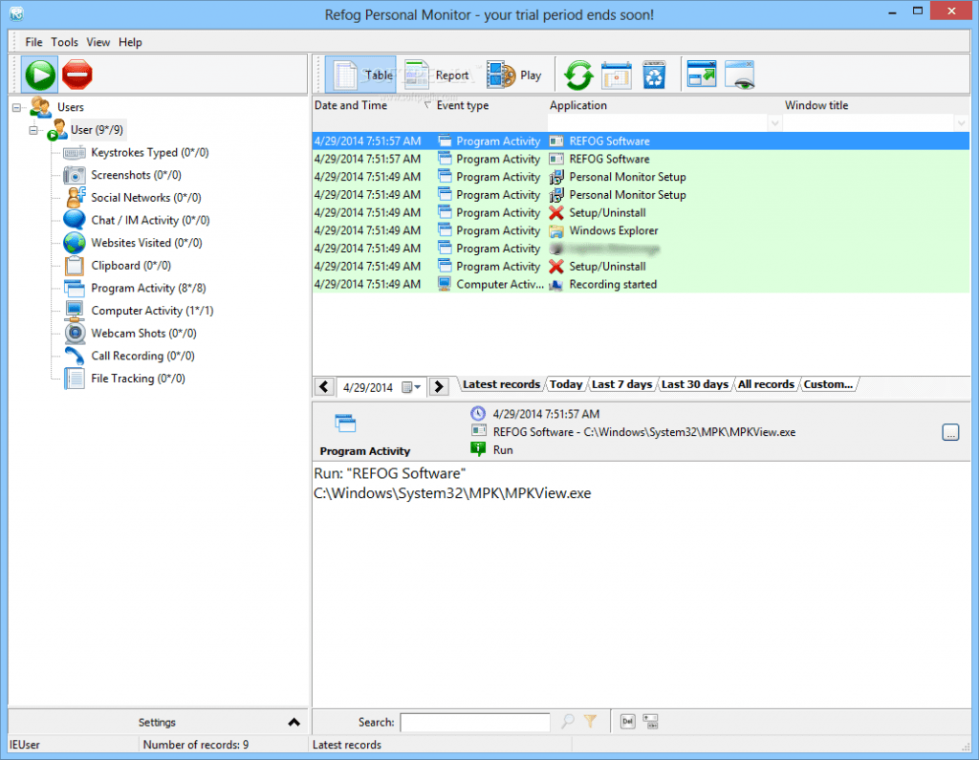Open the Tools menu
The width and height of the screenshot is (979, 760).
click(x=64, y=42)
